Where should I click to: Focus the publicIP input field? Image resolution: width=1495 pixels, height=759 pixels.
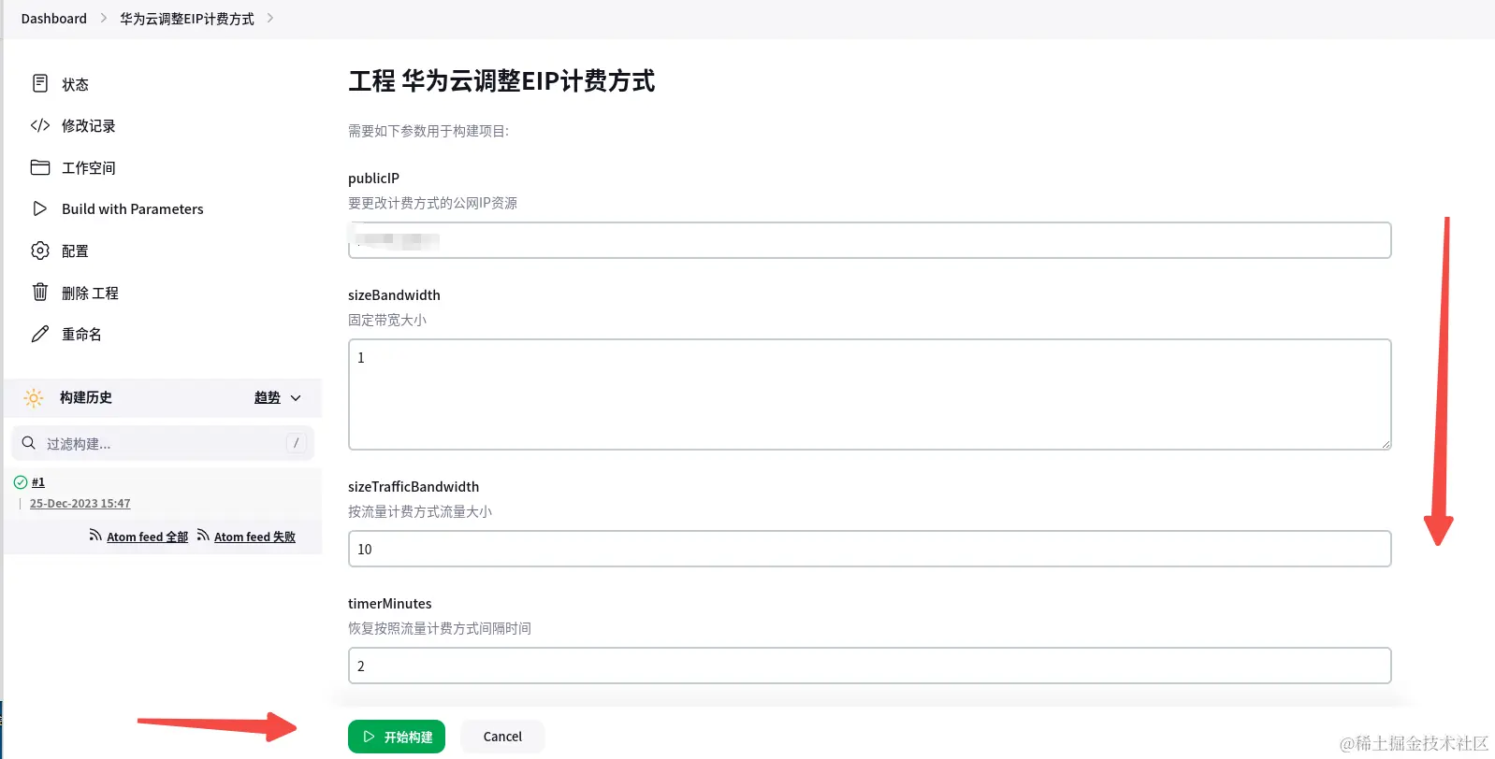(x=870, y=240)
